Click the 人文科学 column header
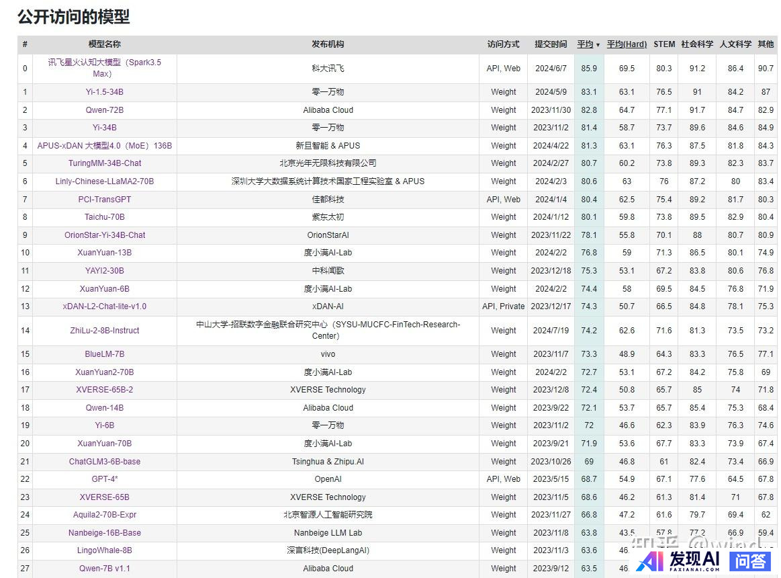Image resolution: width=781 pixels, height=578 pixels. [736, 44]
